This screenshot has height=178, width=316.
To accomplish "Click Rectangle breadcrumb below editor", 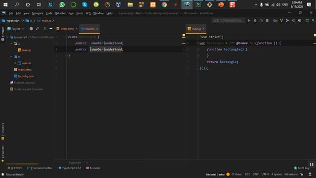I will click(x=75, y=163).
